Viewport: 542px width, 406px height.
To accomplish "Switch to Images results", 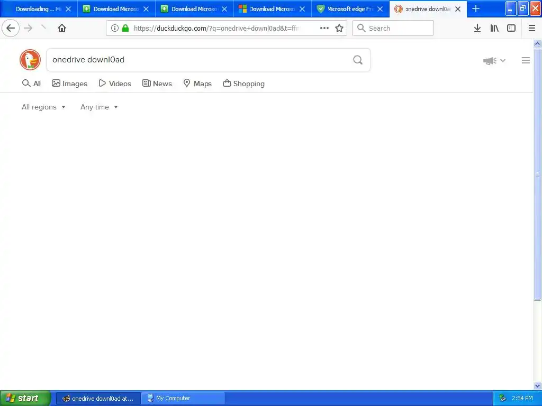I will [x=69, y=84].
